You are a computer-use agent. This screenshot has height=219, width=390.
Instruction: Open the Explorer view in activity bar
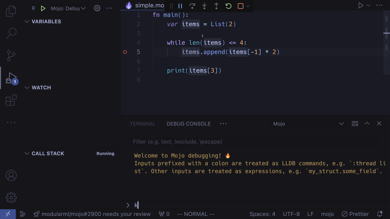click(x=11, y=11)
